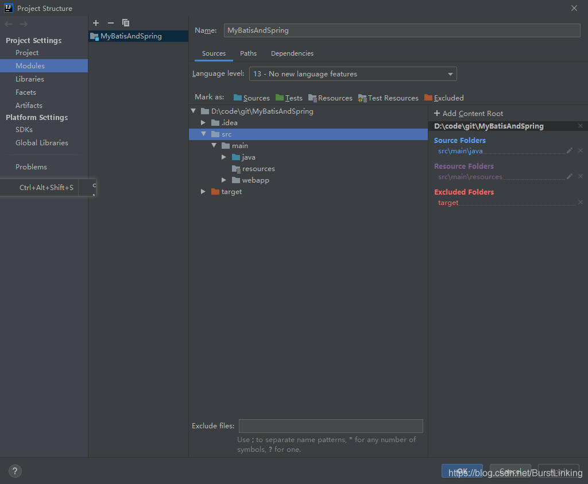Edit src\main\resources folder properties
The image size is (588, 484).
(569, 177)
